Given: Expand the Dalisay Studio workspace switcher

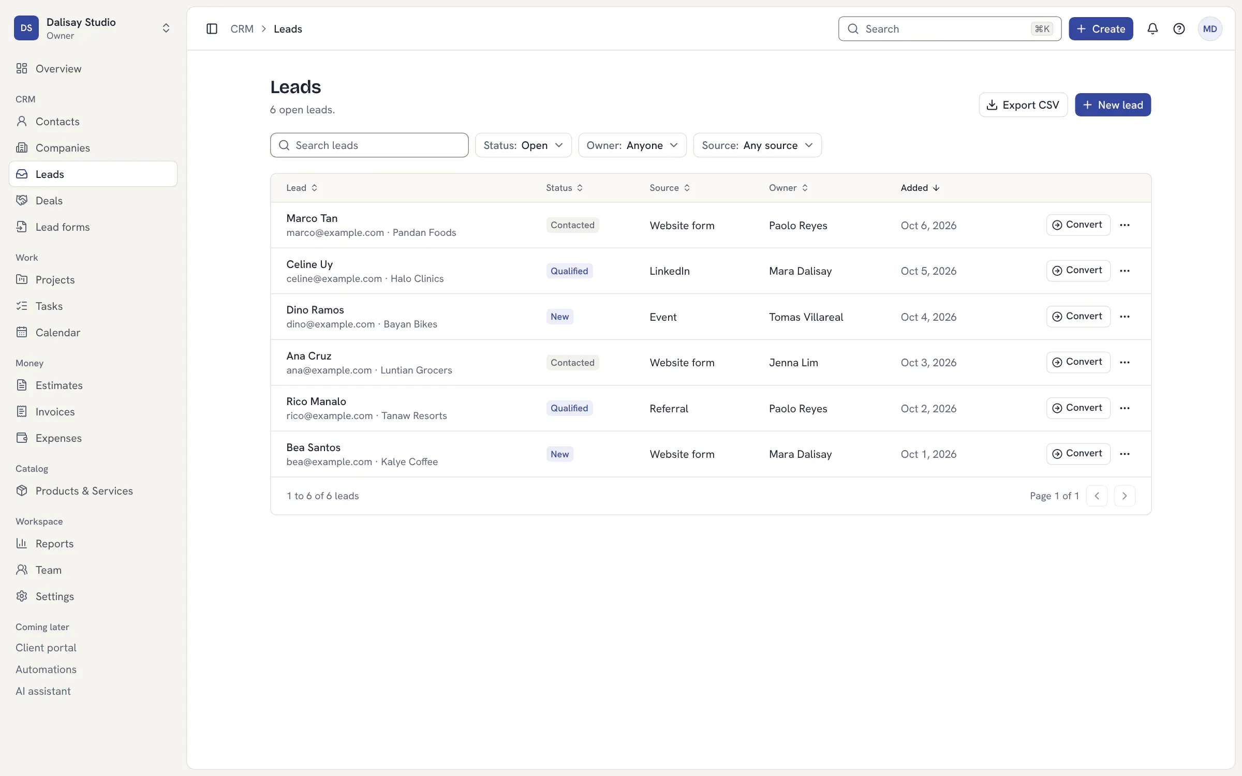Looking at the screenshot, I should tap(93, 28).
